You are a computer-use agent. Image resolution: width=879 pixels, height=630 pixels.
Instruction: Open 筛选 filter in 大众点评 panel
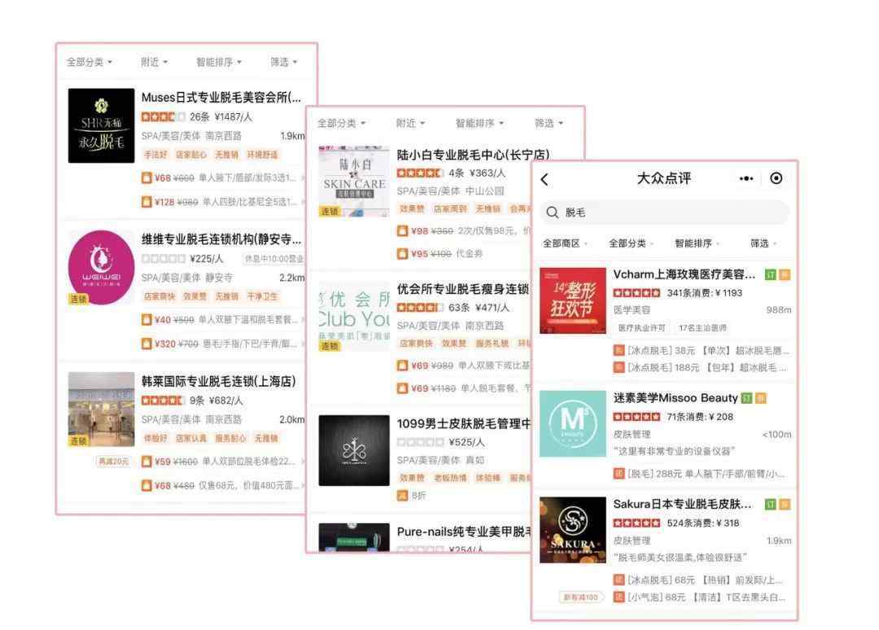point(763,243)
